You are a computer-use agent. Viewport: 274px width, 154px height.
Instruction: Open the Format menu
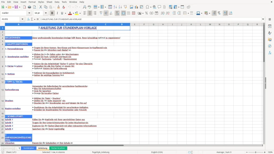(32, 2)
